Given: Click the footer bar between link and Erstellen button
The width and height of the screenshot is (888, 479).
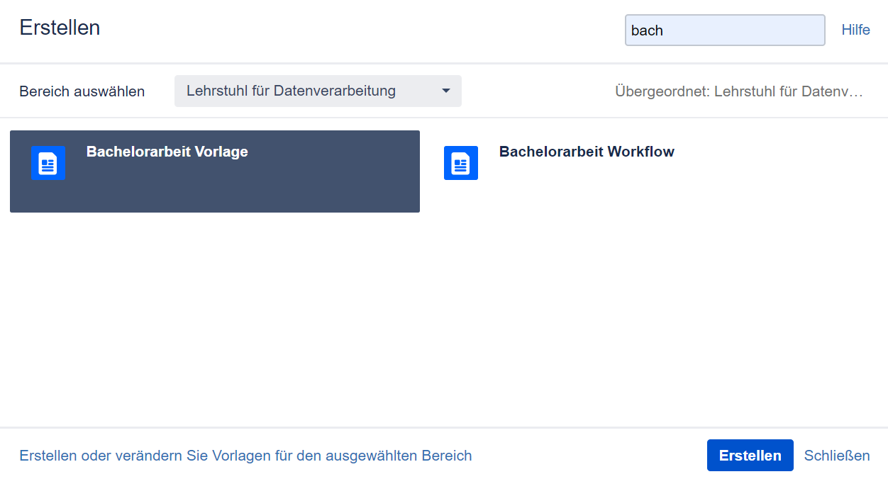Looking at the screenshot, I should tap(589, 456).
